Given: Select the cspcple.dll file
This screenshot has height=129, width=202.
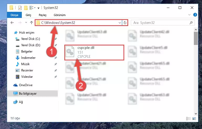Looking at the screenshot, I should point(94,53).
